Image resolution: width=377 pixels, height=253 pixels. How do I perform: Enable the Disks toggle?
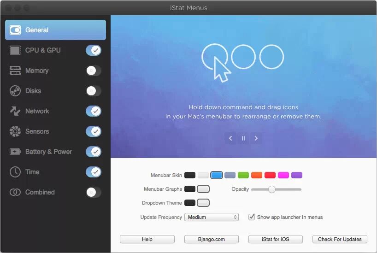tap(94, 91)
